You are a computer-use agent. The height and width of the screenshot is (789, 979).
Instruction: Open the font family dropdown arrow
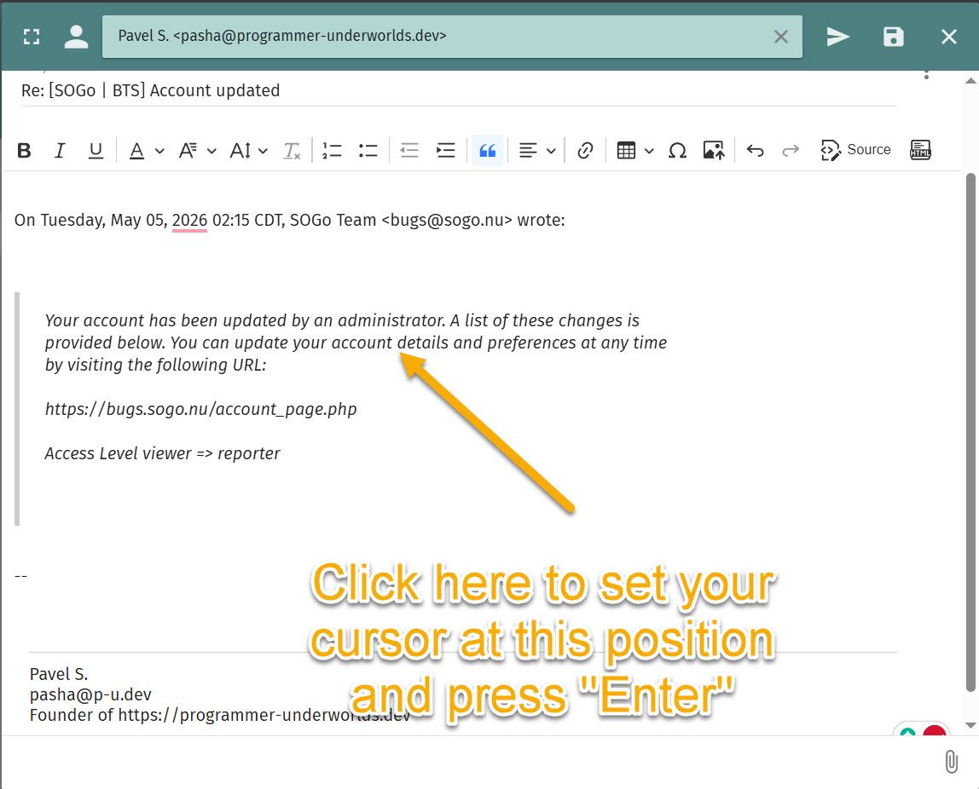point(211,151)
